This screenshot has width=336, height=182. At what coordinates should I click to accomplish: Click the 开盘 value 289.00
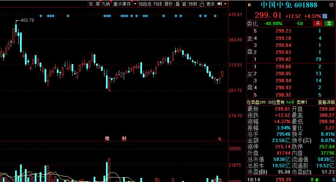pos(327,109)
